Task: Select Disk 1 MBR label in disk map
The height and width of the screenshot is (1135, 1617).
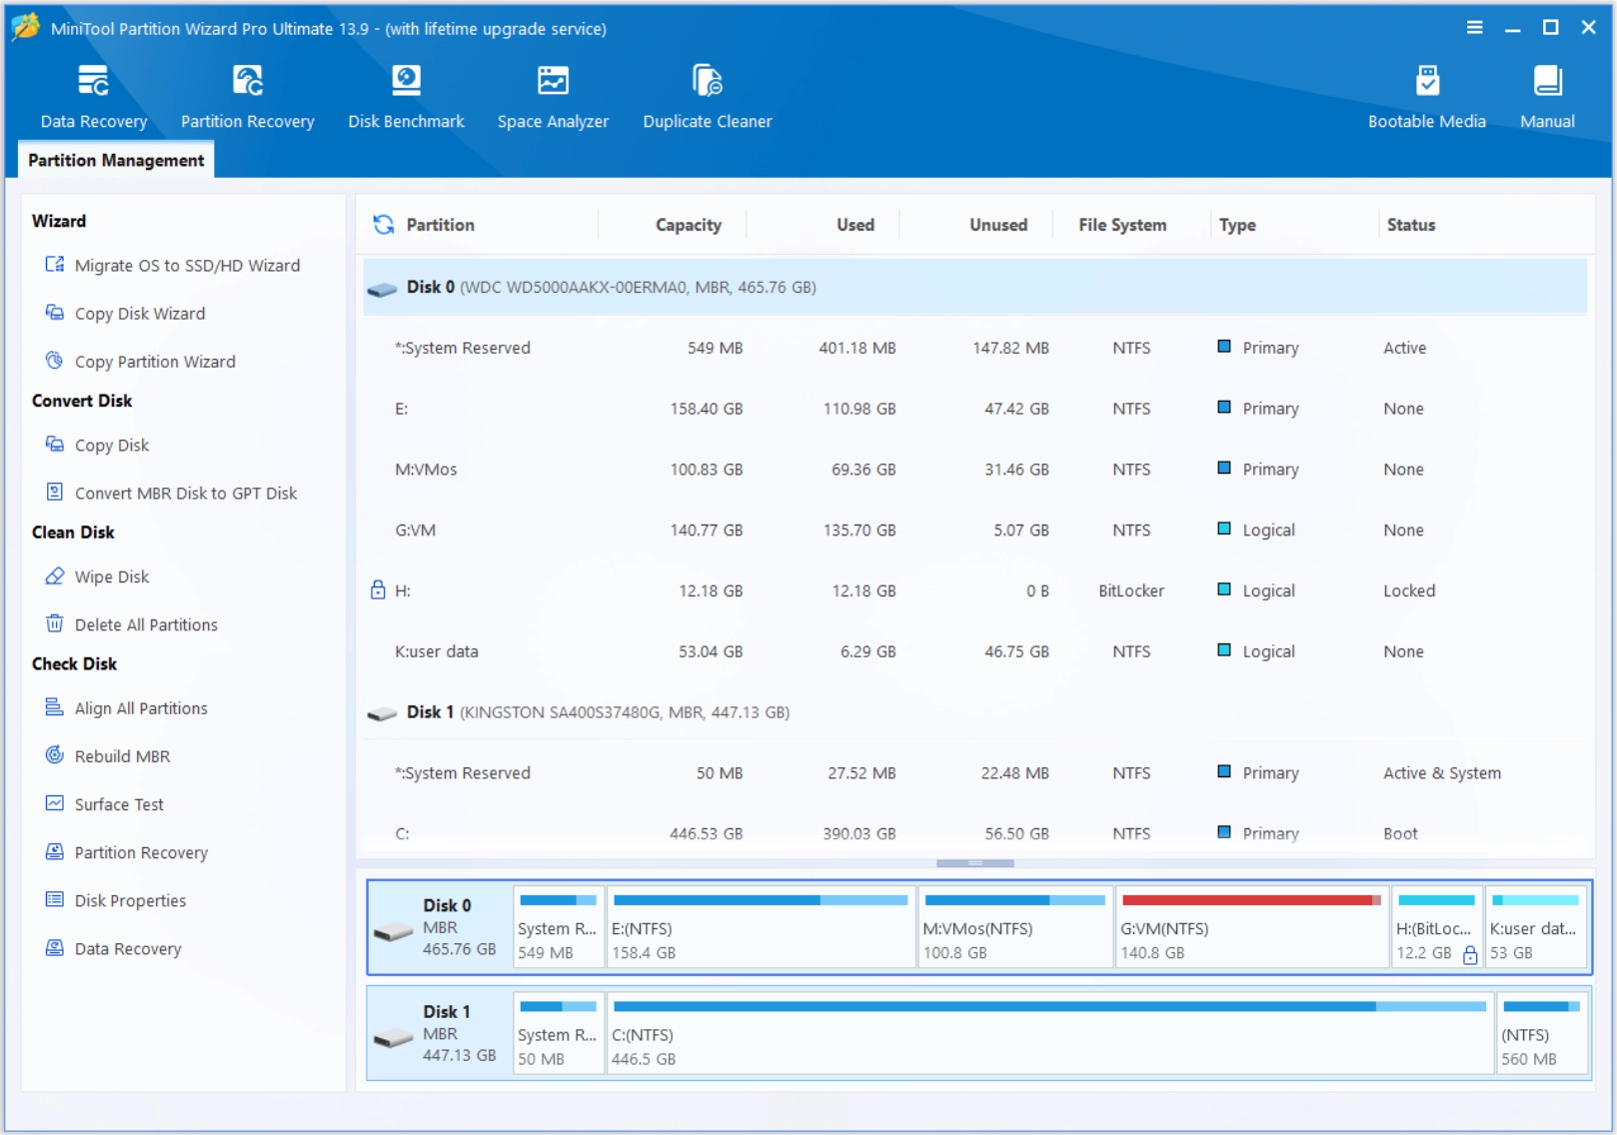Action: pyautogui.click(x=440, y=1034)
